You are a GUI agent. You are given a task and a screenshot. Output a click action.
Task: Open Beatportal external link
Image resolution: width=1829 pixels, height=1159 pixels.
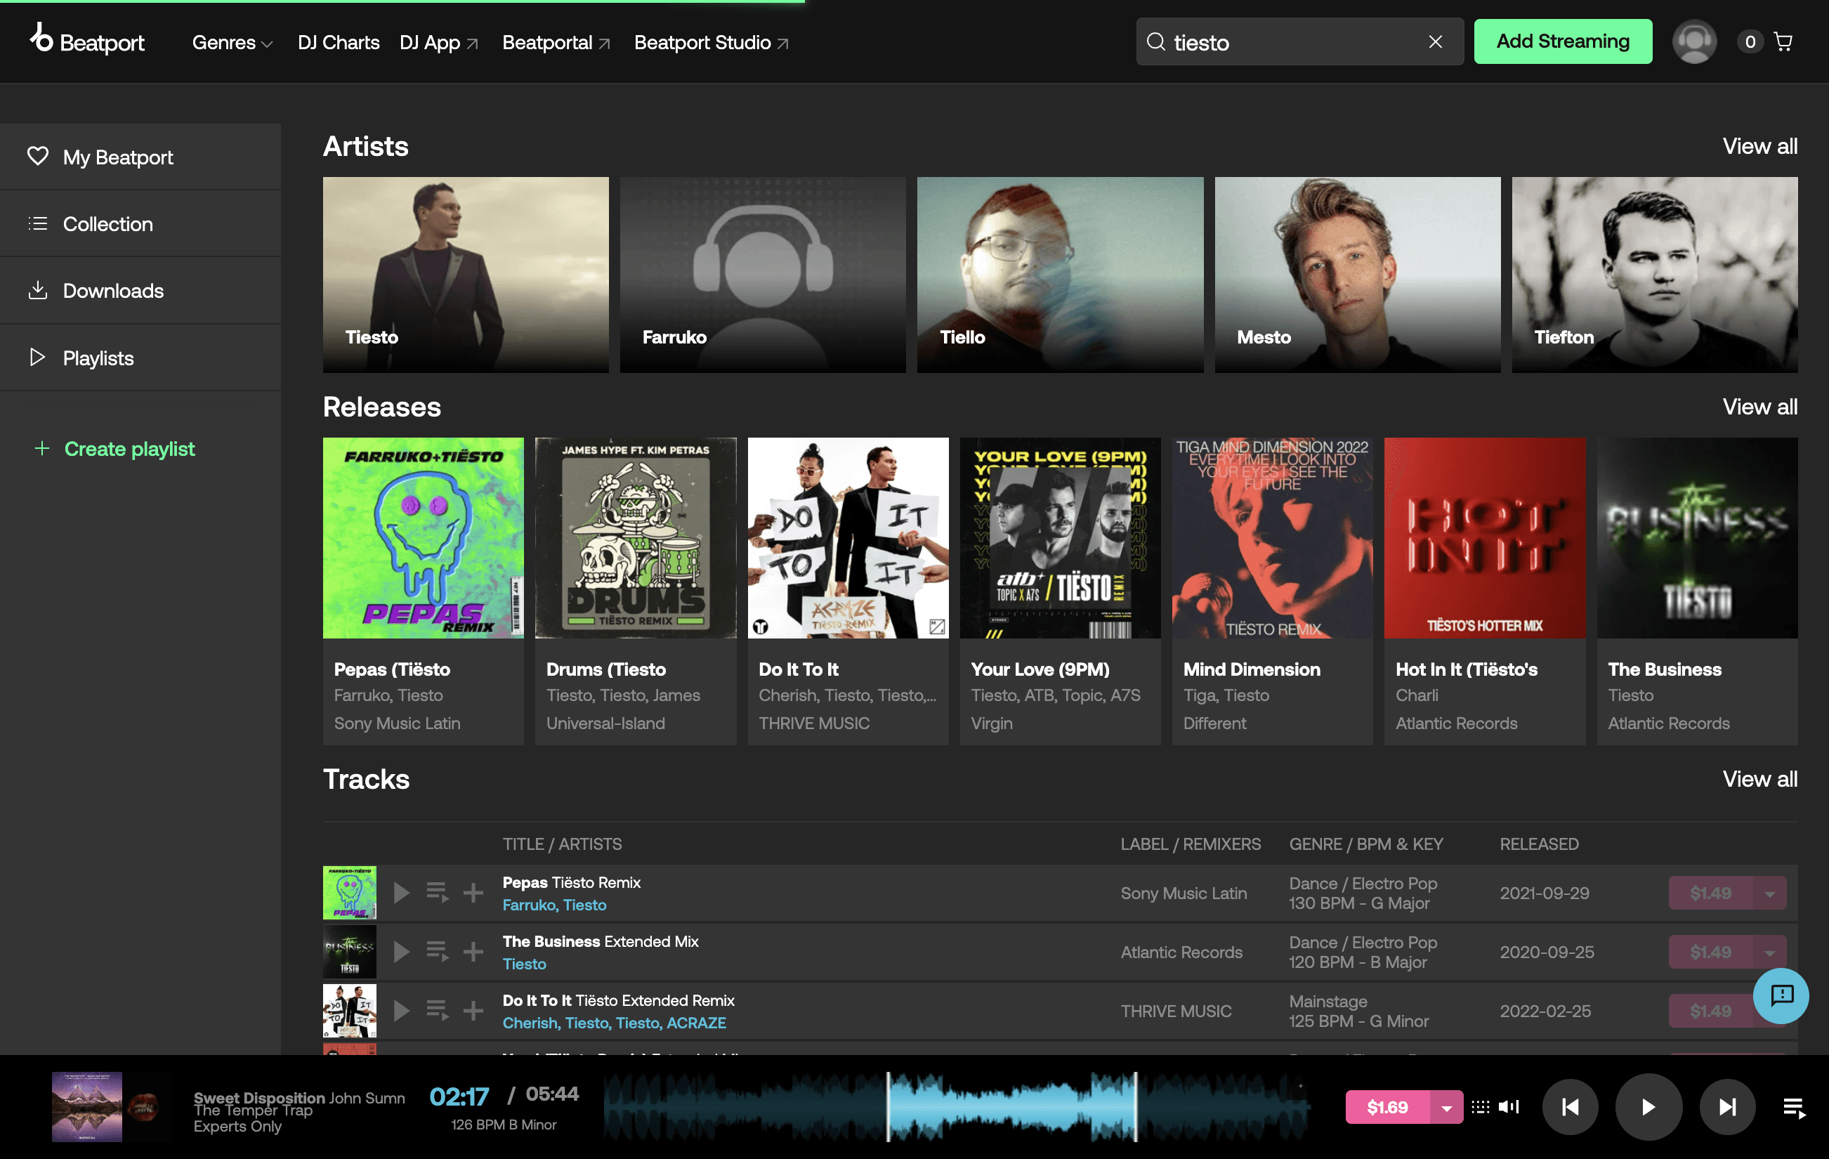click(556, 43)
